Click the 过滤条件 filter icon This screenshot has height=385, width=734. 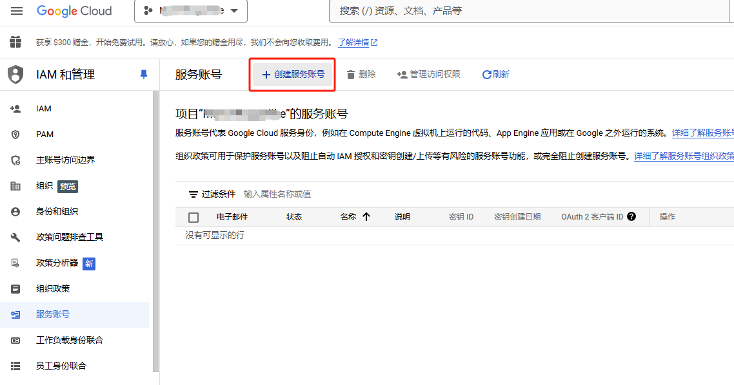coord(193,194)
